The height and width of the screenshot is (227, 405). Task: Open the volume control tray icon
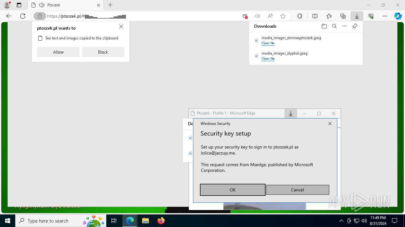[x=364, y=221]
